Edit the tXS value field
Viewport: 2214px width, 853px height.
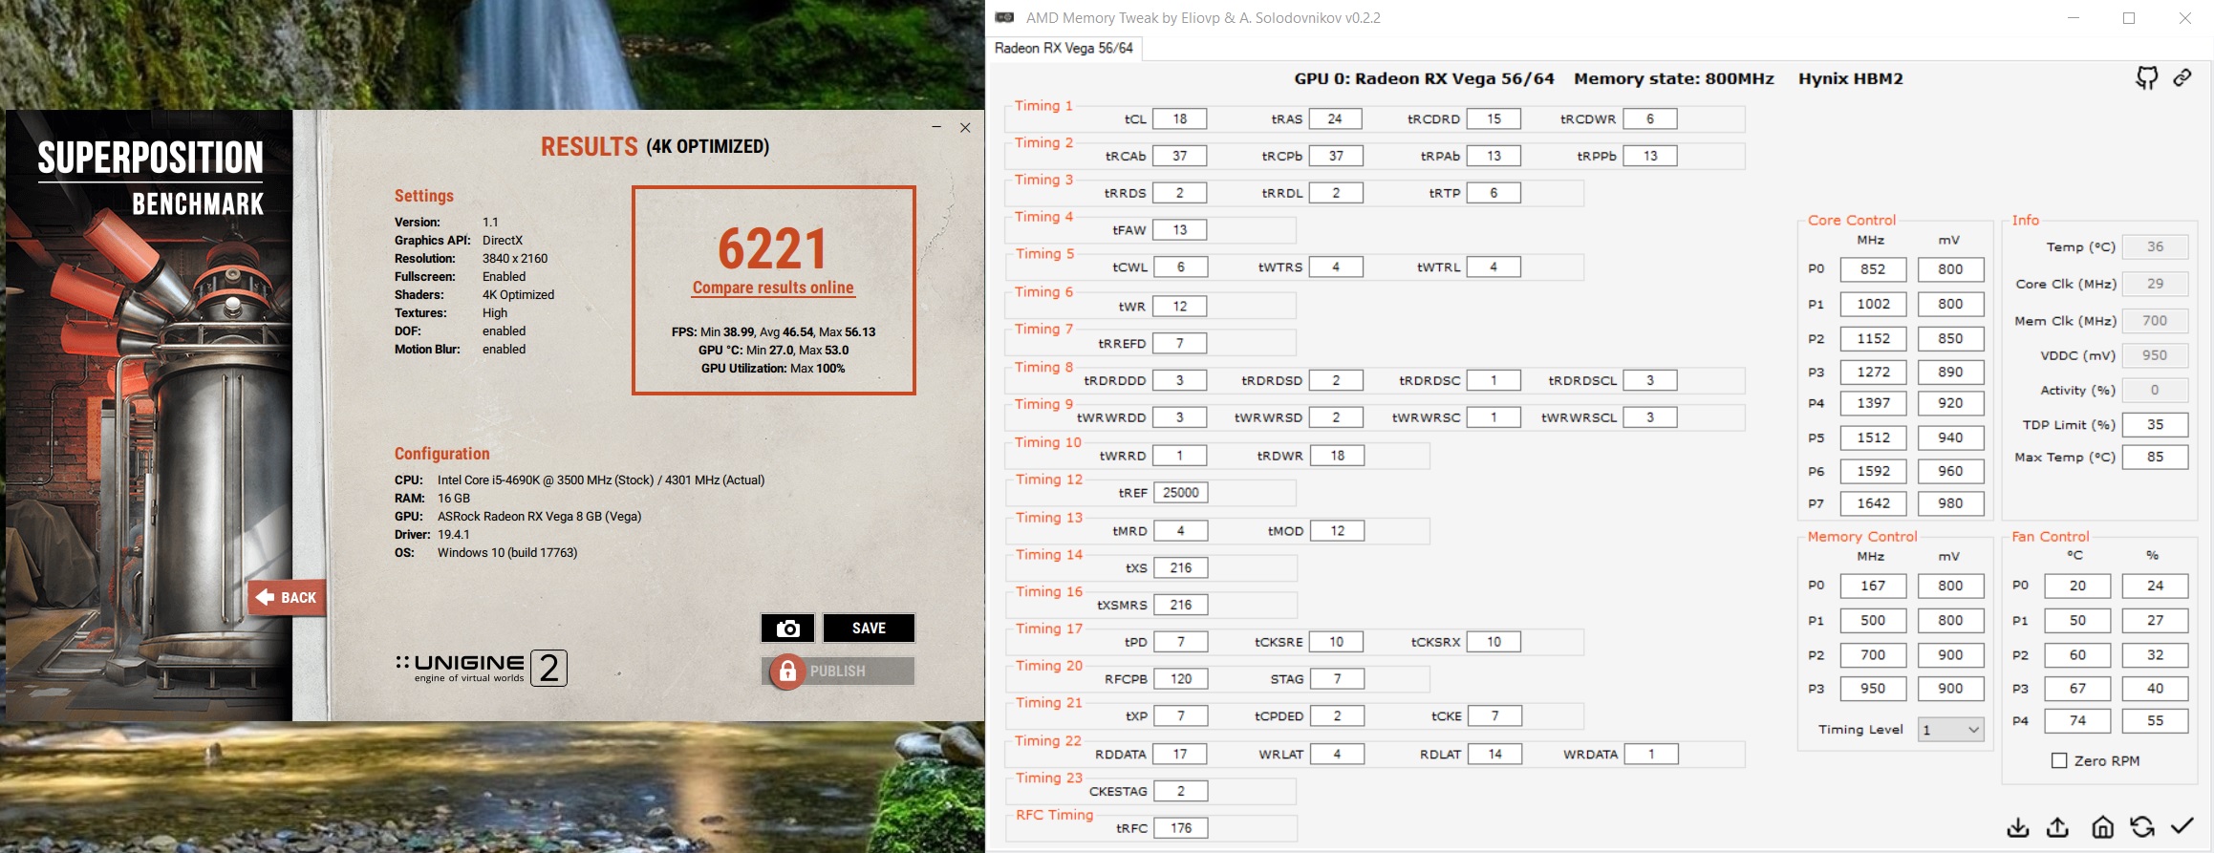(1181, 568)
